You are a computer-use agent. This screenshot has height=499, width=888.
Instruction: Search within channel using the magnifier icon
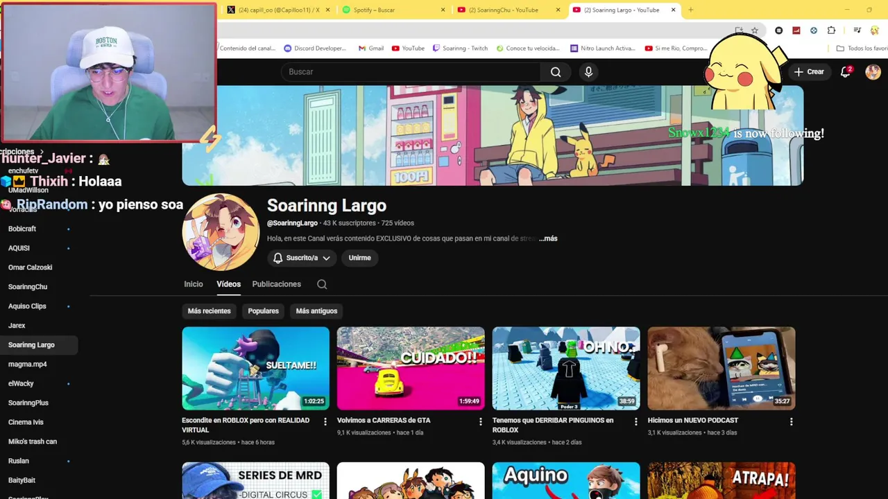322,284
